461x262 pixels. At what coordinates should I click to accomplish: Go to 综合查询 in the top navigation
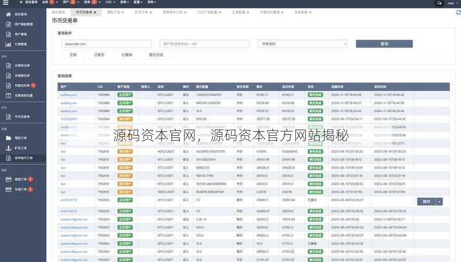29,2
